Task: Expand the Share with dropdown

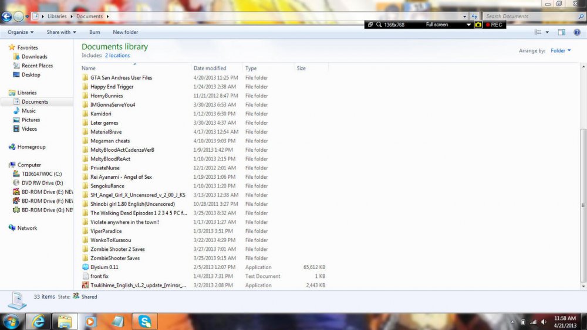Action: click(61, 32)
